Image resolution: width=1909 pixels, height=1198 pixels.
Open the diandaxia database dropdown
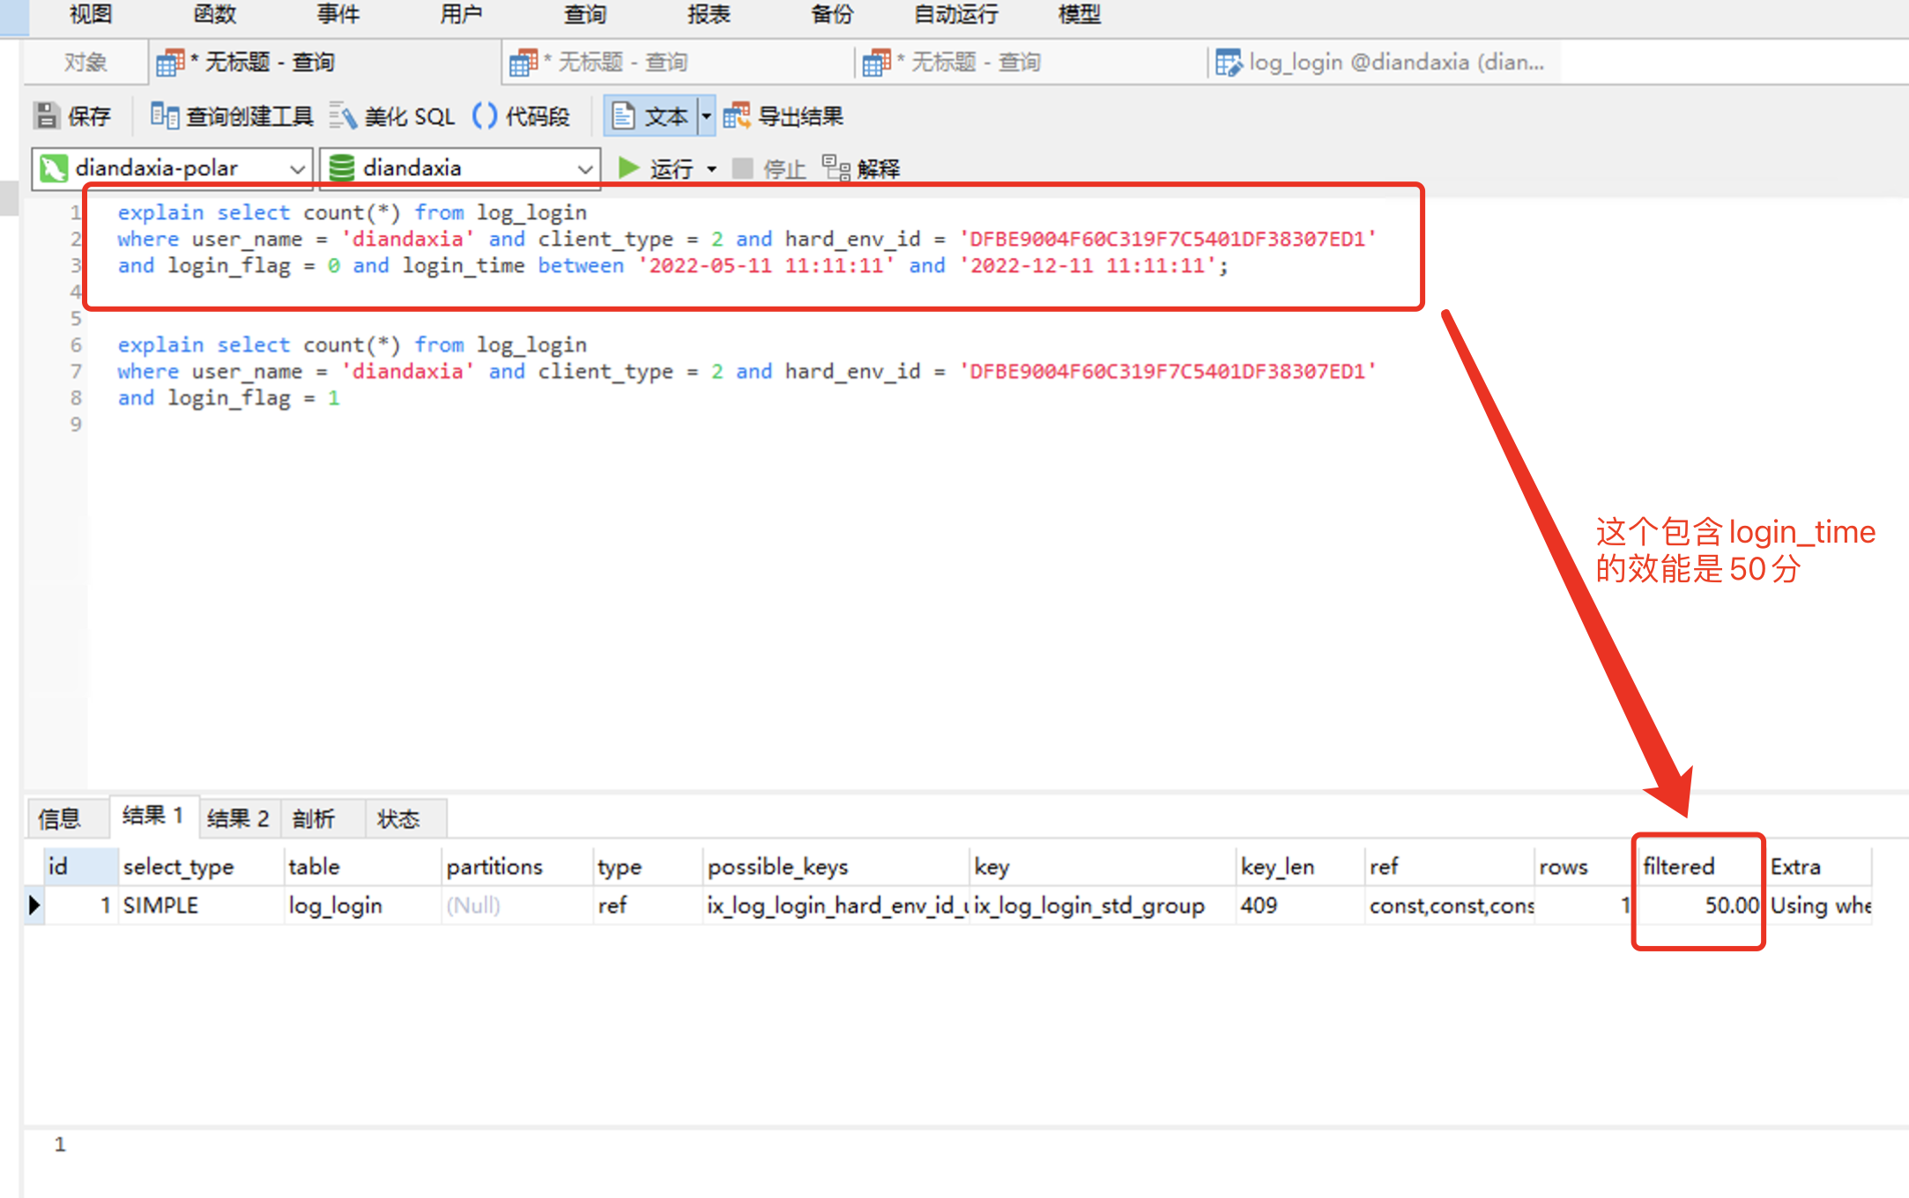584,167
